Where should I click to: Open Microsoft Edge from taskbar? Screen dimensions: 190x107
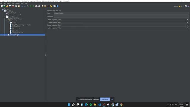coord(86,105)
